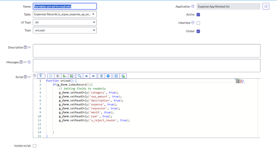Click the toggle comment icon in script toolbar
Screen dimensions: 277x149
click(51, 76)
